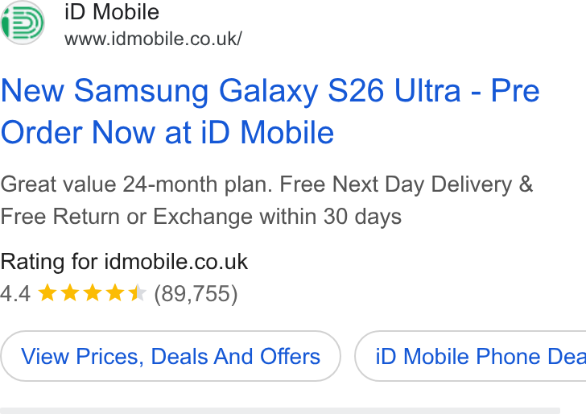Click the half-filled fifth rating star

tap(137, 292)
